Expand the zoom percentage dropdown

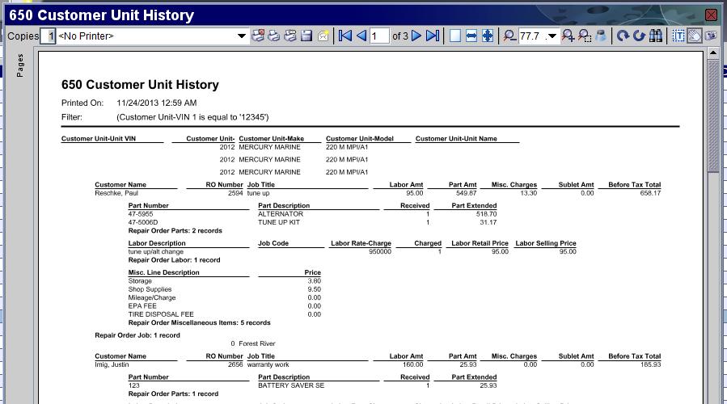[x=552, y=36]
